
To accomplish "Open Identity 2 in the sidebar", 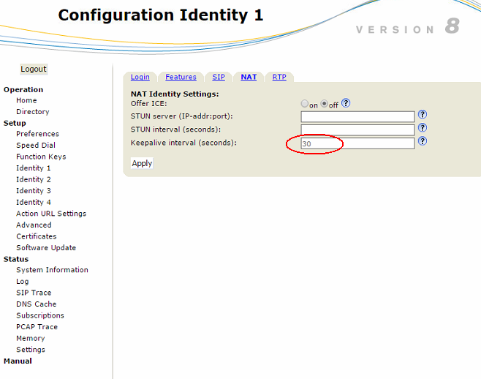I will tap(34, 179).
